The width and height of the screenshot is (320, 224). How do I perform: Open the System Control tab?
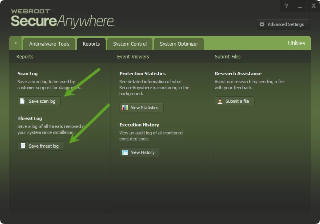(130, 44)
